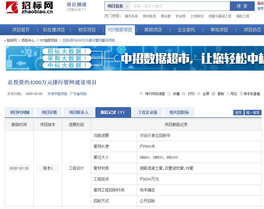Open 核实项目 navigation item
This screenshot has height=209, width=264.
(87, 30)
